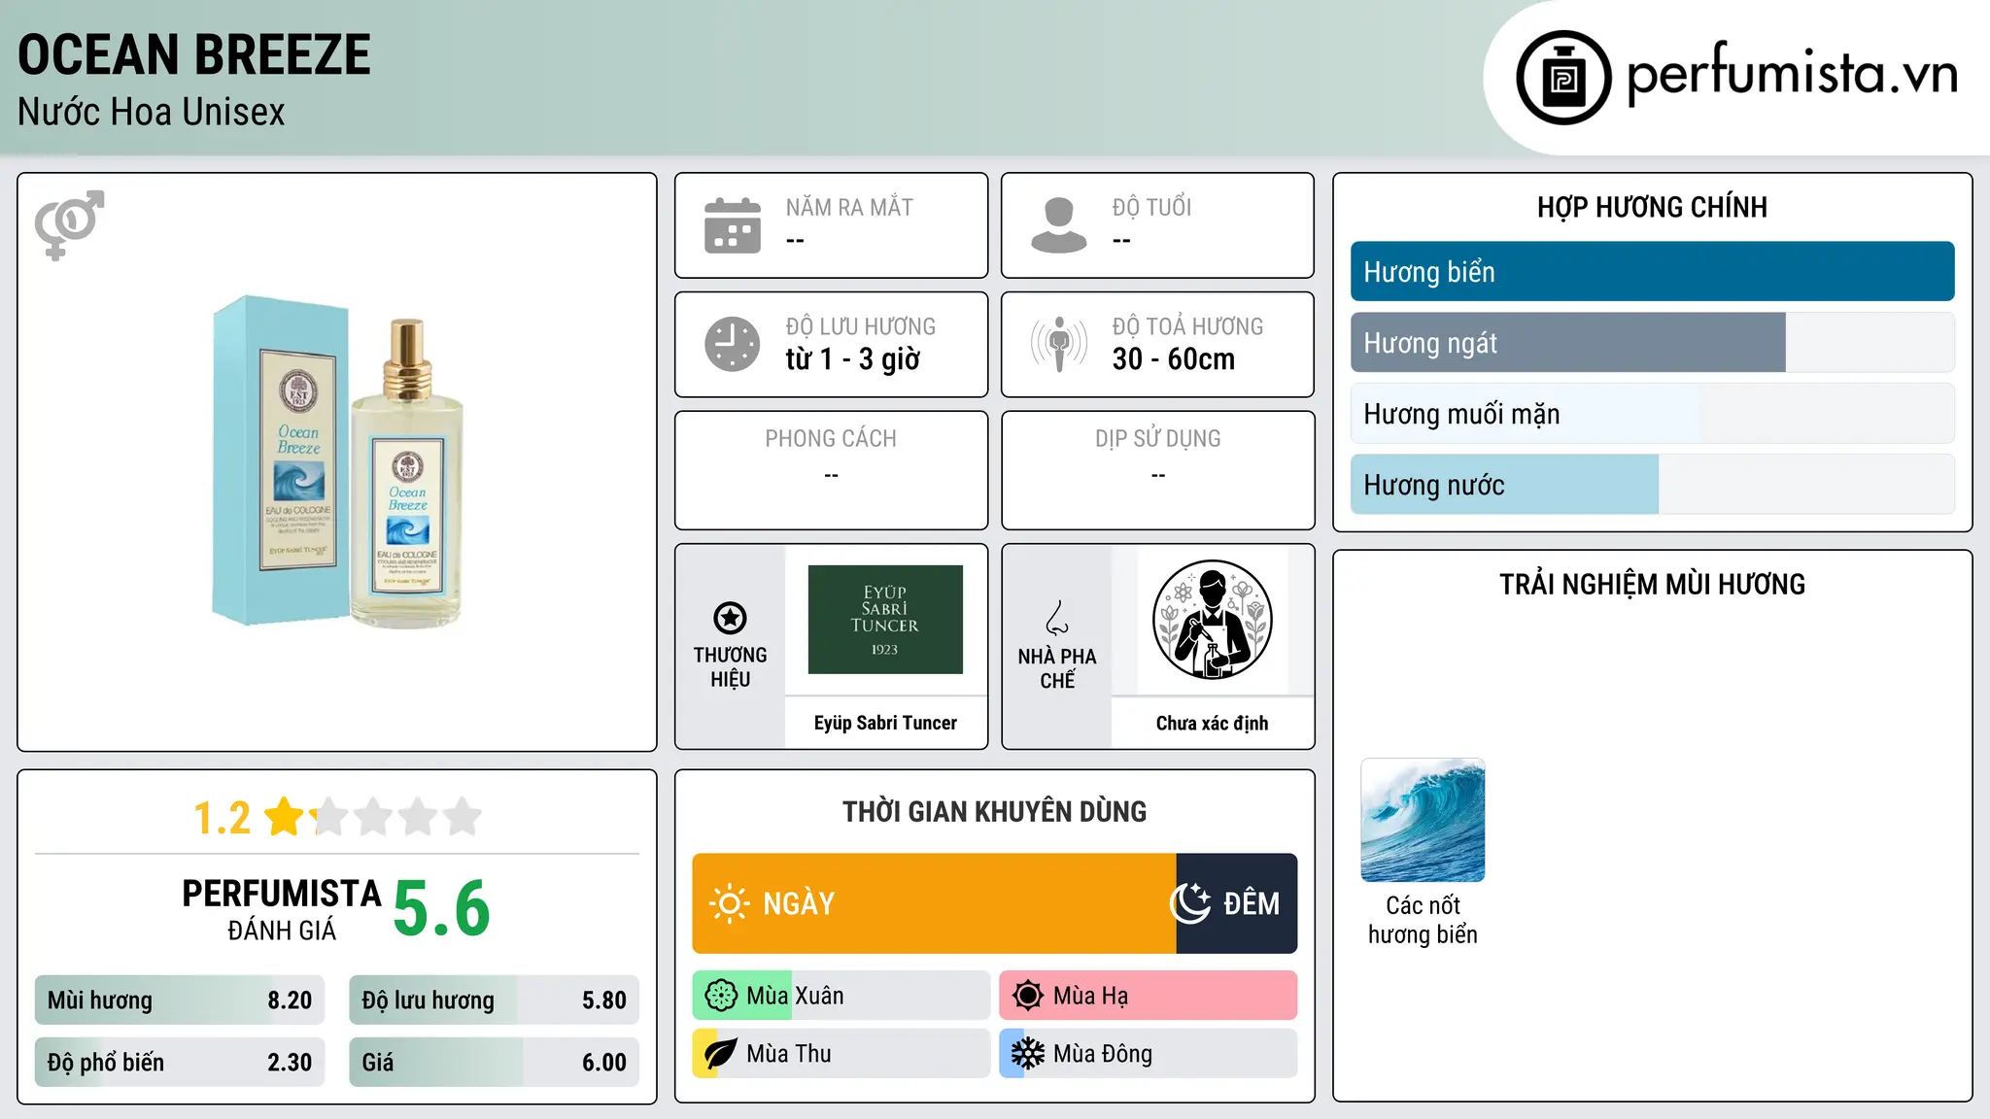Viewport: 1990px width, 1119px height.
Task: Click the sun icon for Mùa Hạ
Action: click(x=1028, y=996)
